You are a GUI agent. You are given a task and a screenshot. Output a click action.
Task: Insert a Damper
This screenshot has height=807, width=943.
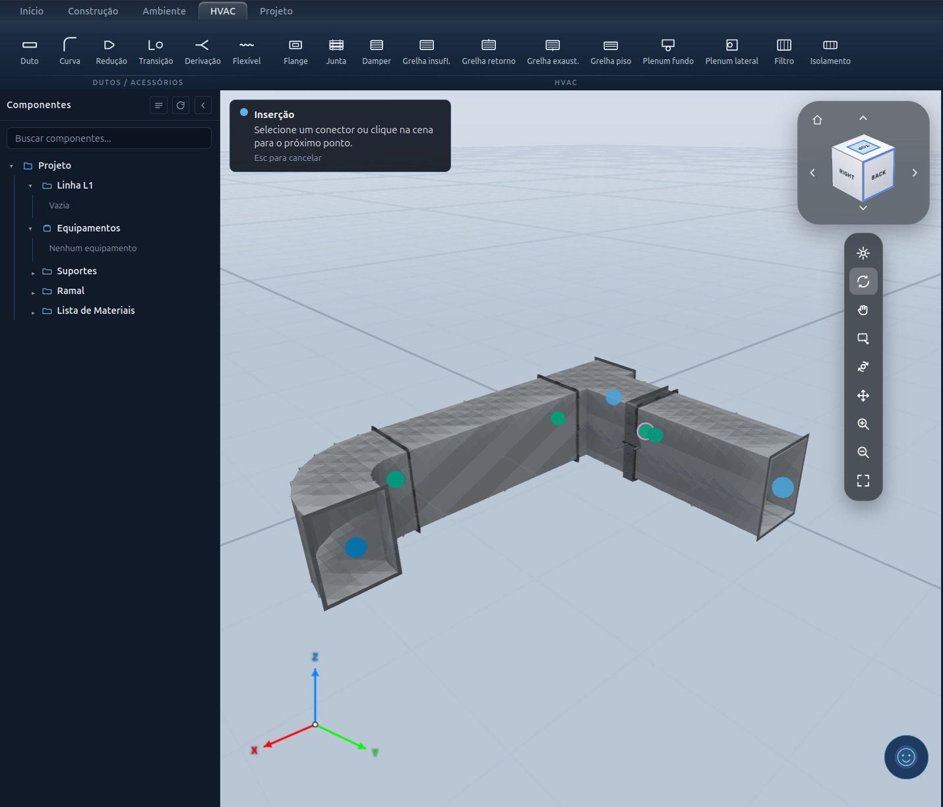[377, 52]
